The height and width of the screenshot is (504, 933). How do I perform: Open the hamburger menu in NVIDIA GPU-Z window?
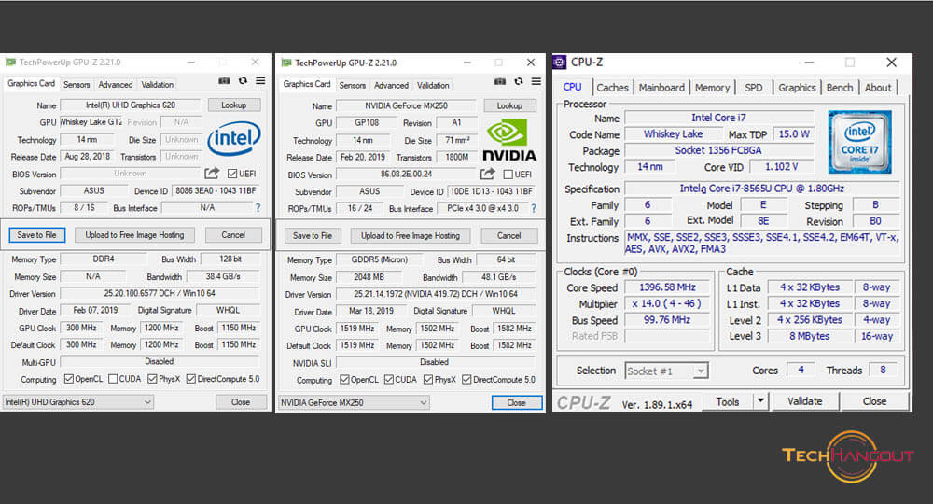(536, 81)
